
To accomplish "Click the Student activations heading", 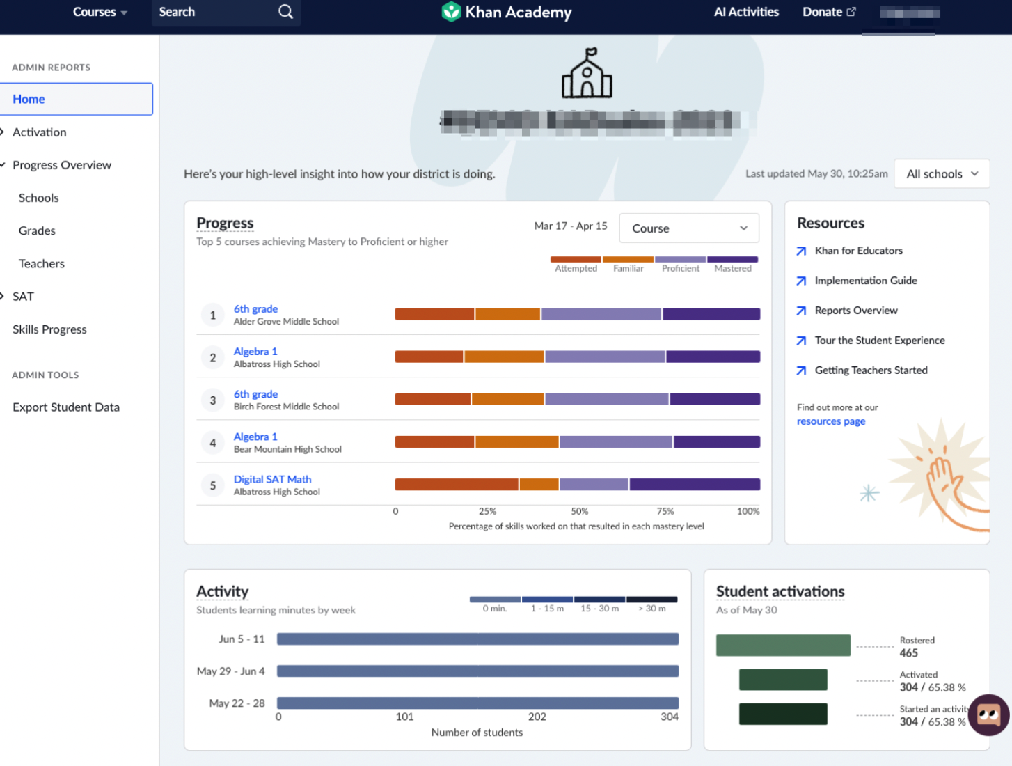I will (780, 591).
